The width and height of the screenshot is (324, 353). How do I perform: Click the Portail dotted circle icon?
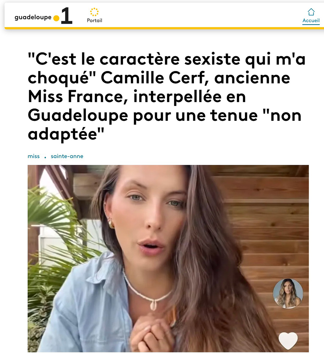(x=94, y=12)
